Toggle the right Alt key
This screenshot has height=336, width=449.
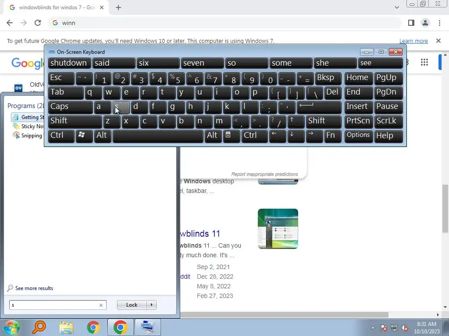(214, 136)
